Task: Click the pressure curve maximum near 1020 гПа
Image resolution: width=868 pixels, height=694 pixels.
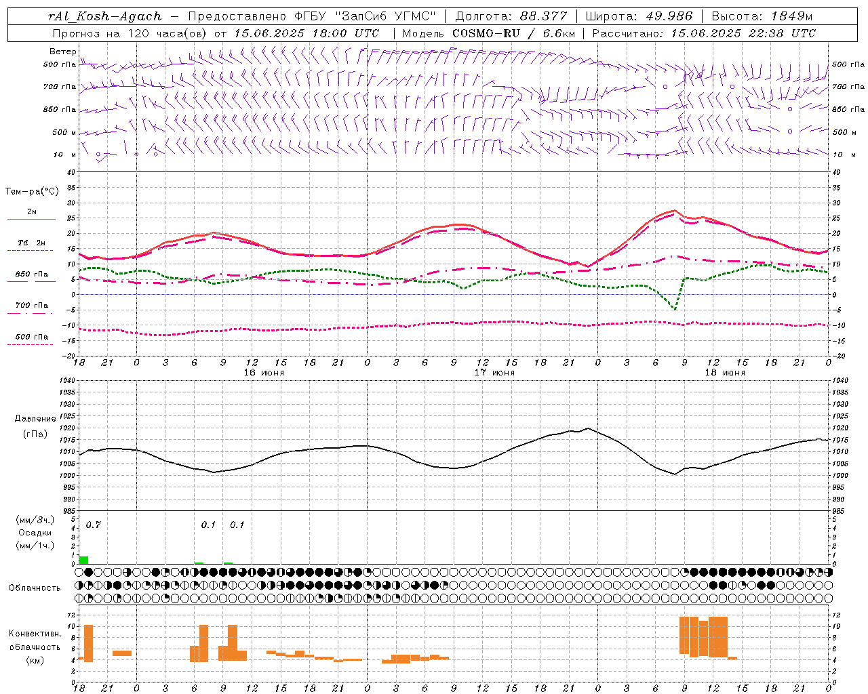Action: pyautogui.click(x=588, y=428)
